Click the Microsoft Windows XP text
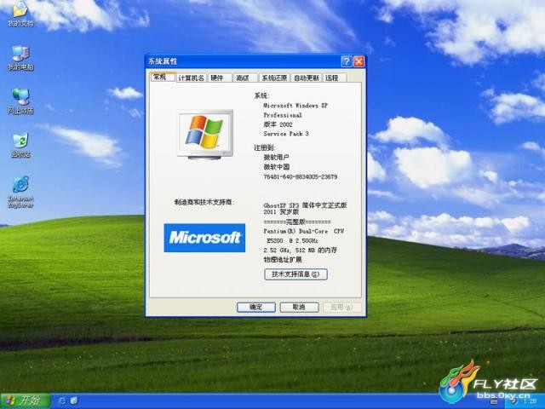The width and height of the screenshot is (545, 409). pyautogui.click(x=295, y=105)
